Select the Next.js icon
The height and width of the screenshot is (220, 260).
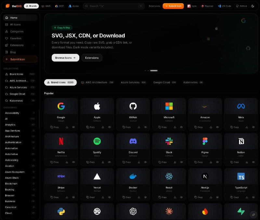point(205,176)
